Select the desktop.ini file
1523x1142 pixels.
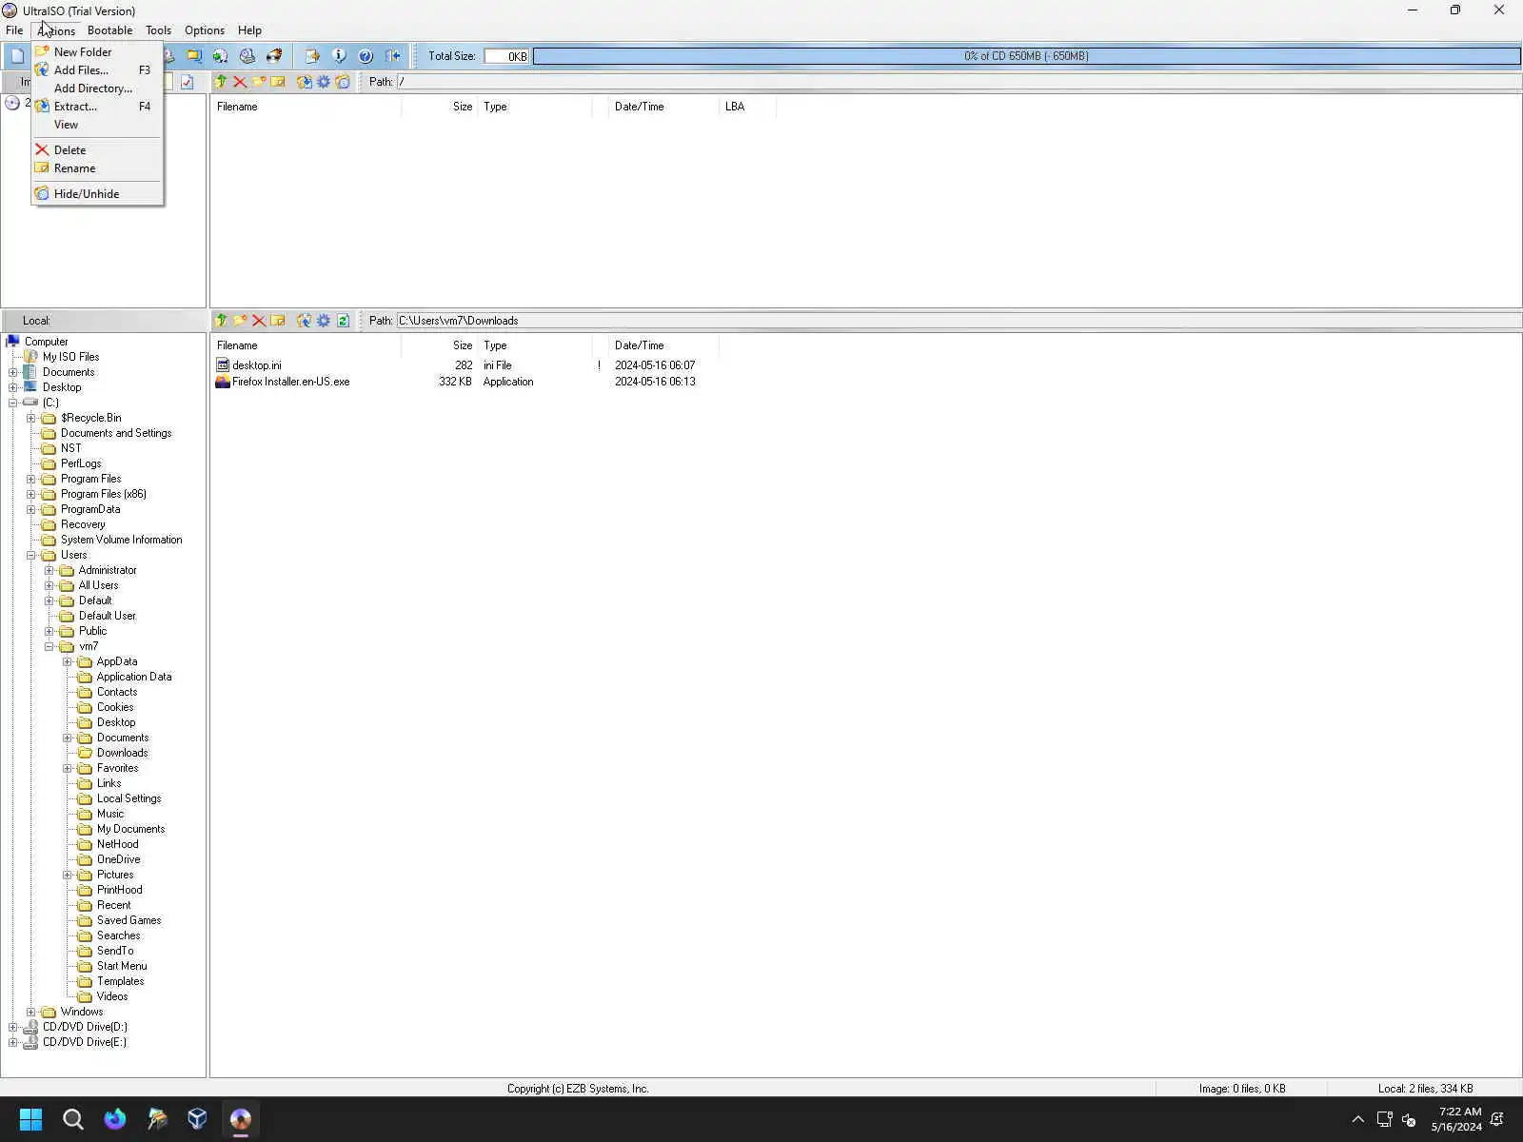coord(256,365)
